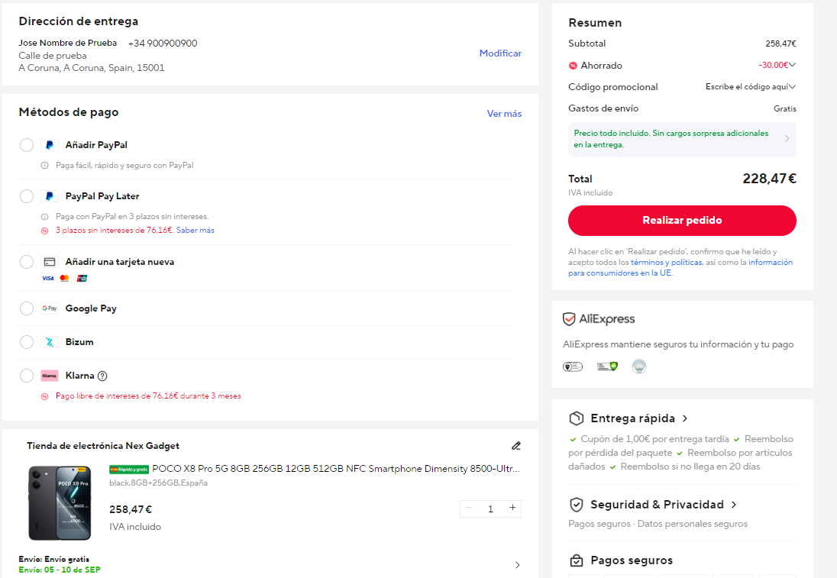Expand the Ahorrado savings details chevron
The width and height of the screenshot is (837, 578).
click(x=792, y=65)
